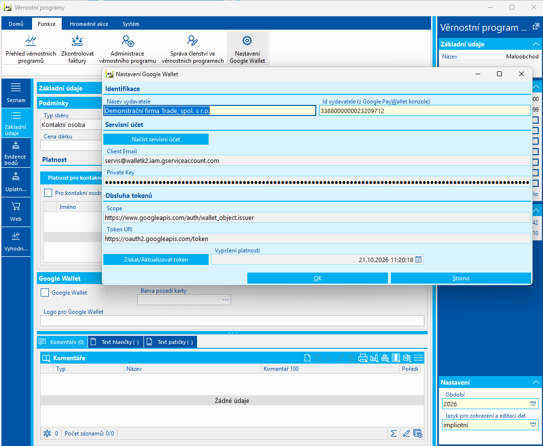
Task: Open the Období 2026 dropdown
Action: point(533,404)
